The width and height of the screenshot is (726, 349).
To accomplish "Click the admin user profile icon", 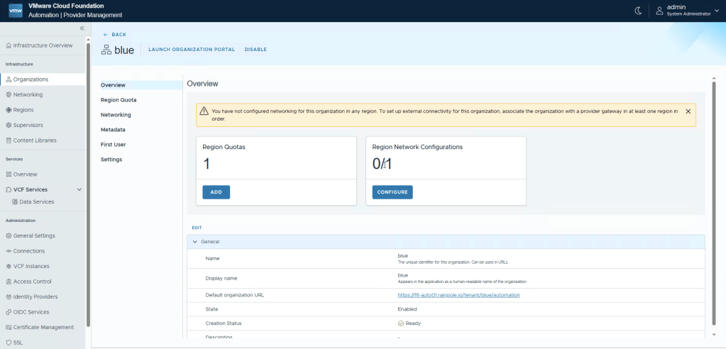I will pos(659,10).
